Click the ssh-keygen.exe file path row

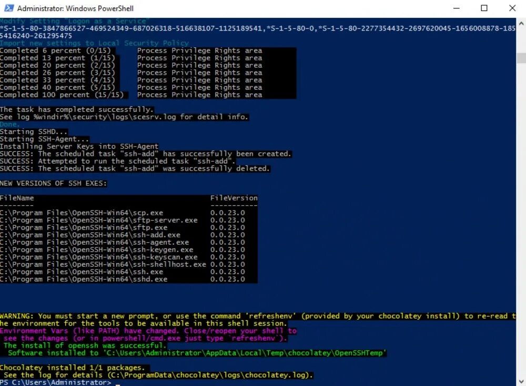tap(97, 249)
